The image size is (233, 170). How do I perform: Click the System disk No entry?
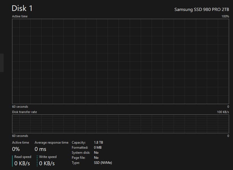(x=96, y=152)
